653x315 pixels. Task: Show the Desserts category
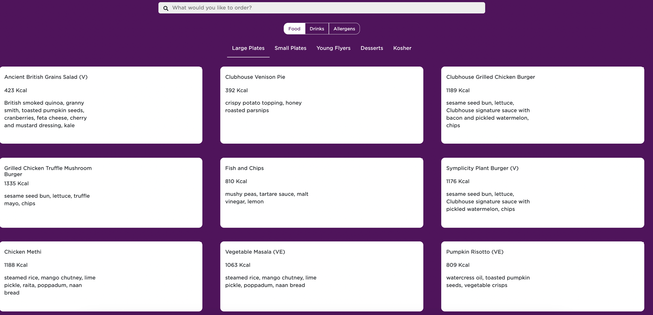(x=372, y=48)
